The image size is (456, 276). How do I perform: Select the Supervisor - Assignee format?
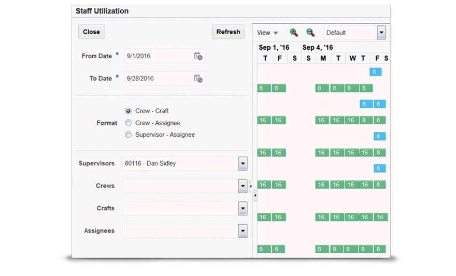(129, 135)
